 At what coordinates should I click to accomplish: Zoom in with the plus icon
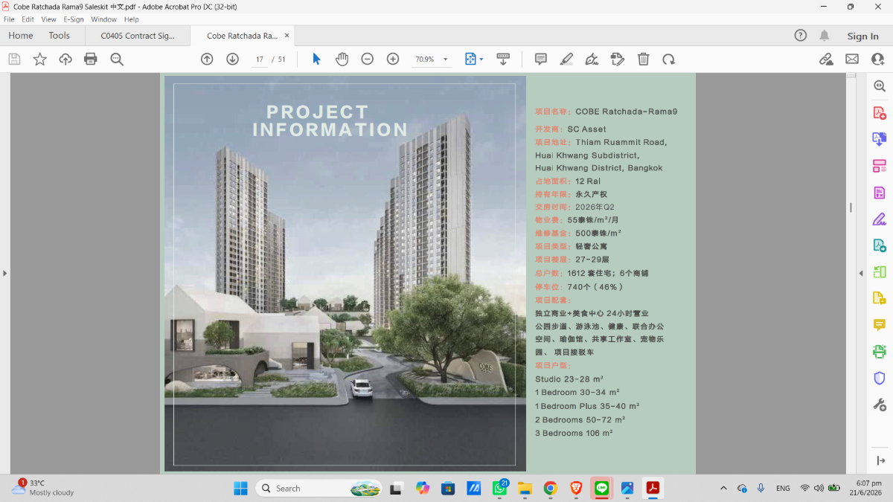click(x=393, y=59)
